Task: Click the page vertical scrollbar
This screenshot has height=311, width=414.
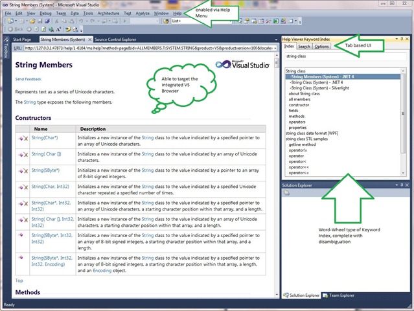Action: tap(277, 174)
